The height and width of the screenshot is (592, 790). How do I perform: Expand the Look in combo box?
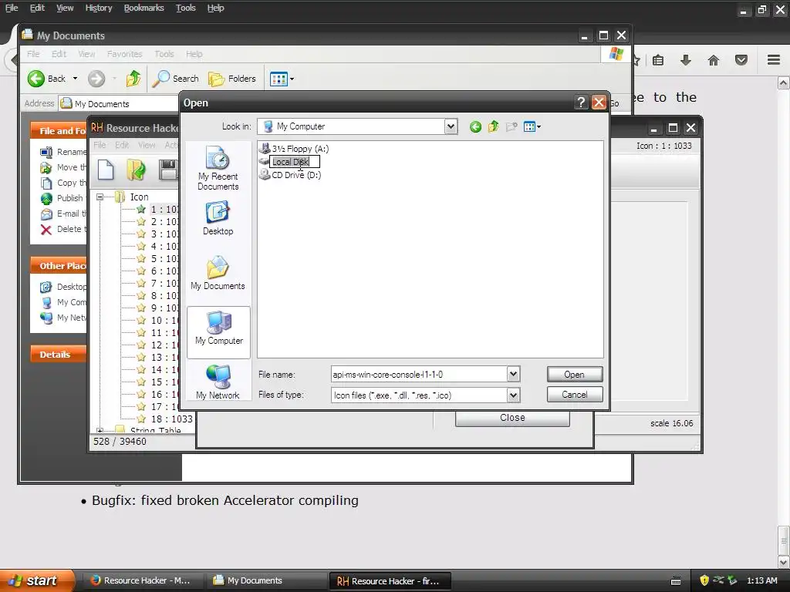click(x=451, y=126)
